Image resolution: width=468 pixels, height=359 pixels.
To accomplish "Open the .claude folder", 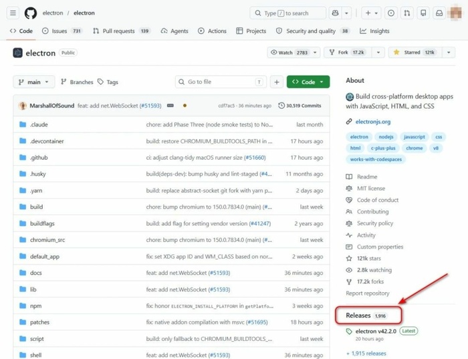I will click(x=39, y=125).
